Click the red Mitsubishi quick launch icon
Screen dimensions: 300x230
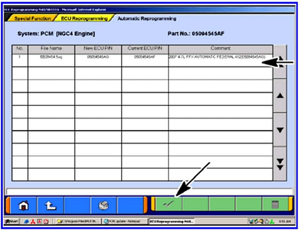coord(32,222)
